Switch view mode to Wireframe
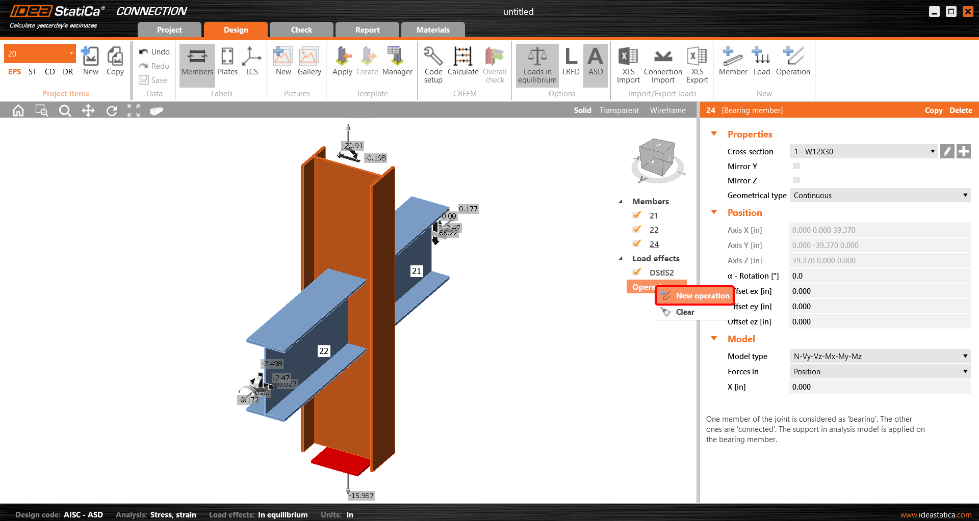The width and height of the screenshot is (979, 521). (667, 111)
